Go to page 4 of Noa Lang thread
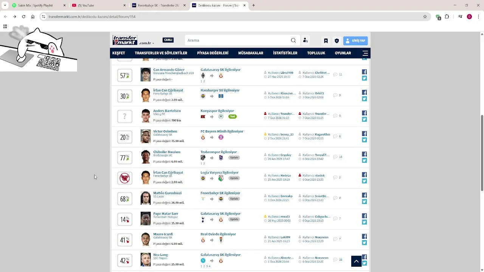 tap(209, 266)
